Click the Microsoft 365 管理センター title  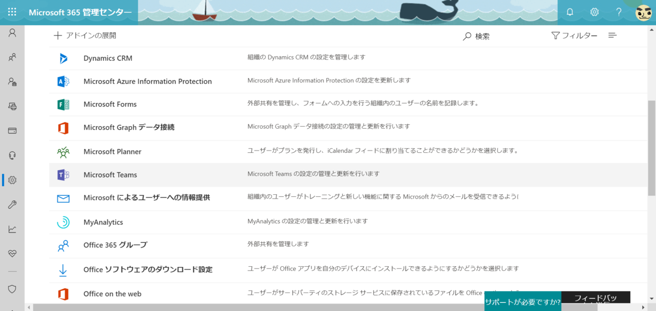(80, 12)
